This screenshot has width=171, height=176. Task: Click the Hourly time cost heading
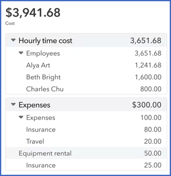pos(46,41)
